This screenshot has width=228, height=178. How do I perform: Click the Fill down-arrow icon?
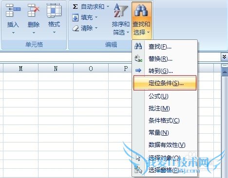(x=75, y=18)
